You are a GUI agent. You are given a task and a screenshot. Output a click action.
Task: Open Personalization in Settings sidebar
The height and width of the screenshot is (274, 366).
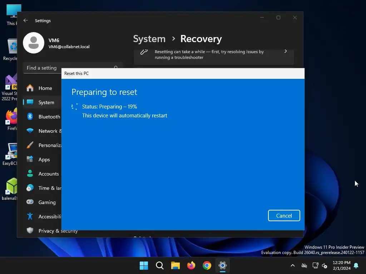click(43, 145)
